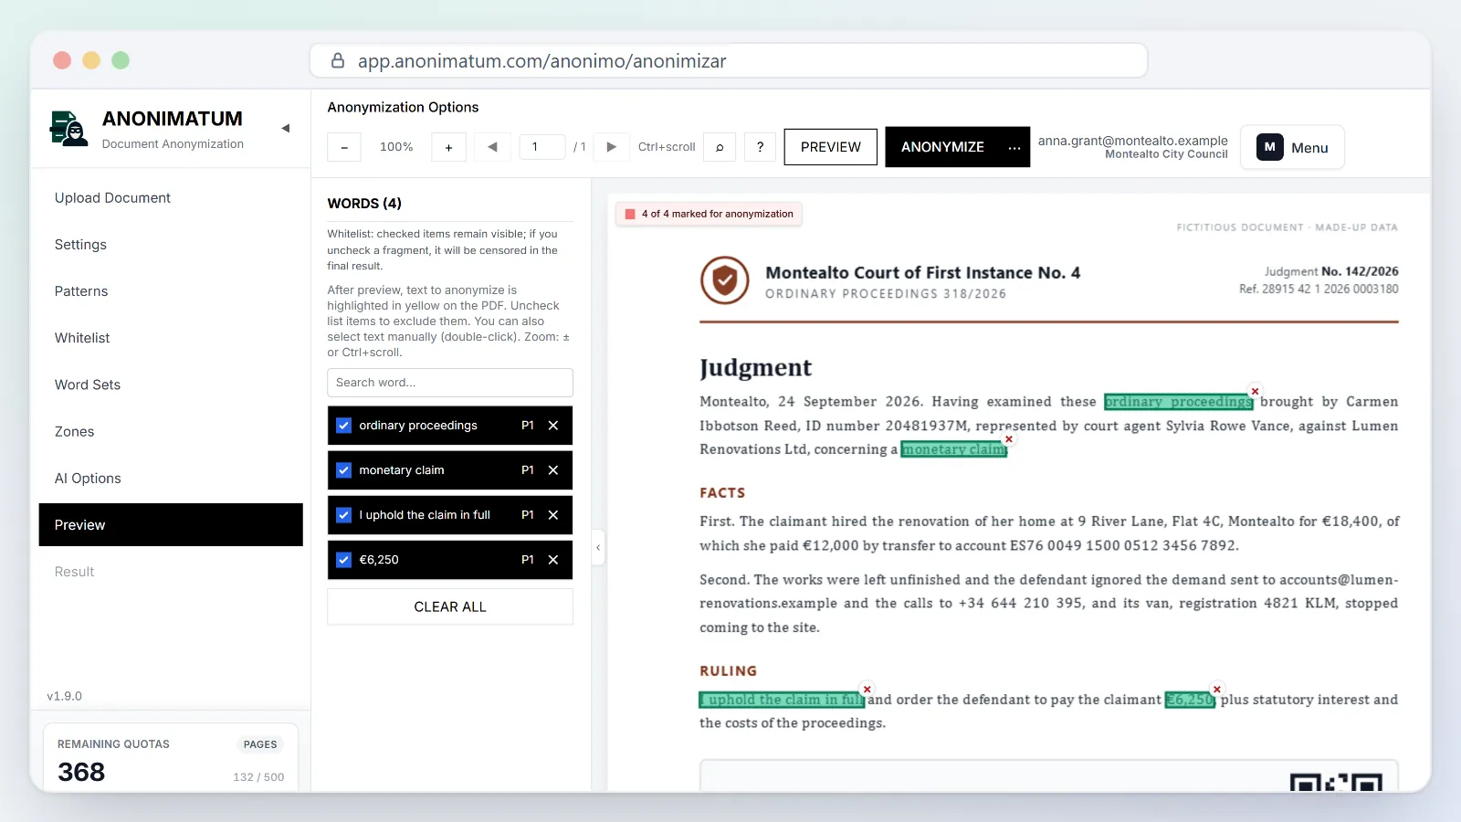Screen dimensions: 1461x822
Task: Uncheck the '€6,250' checkbox
Action: point(344,560)
